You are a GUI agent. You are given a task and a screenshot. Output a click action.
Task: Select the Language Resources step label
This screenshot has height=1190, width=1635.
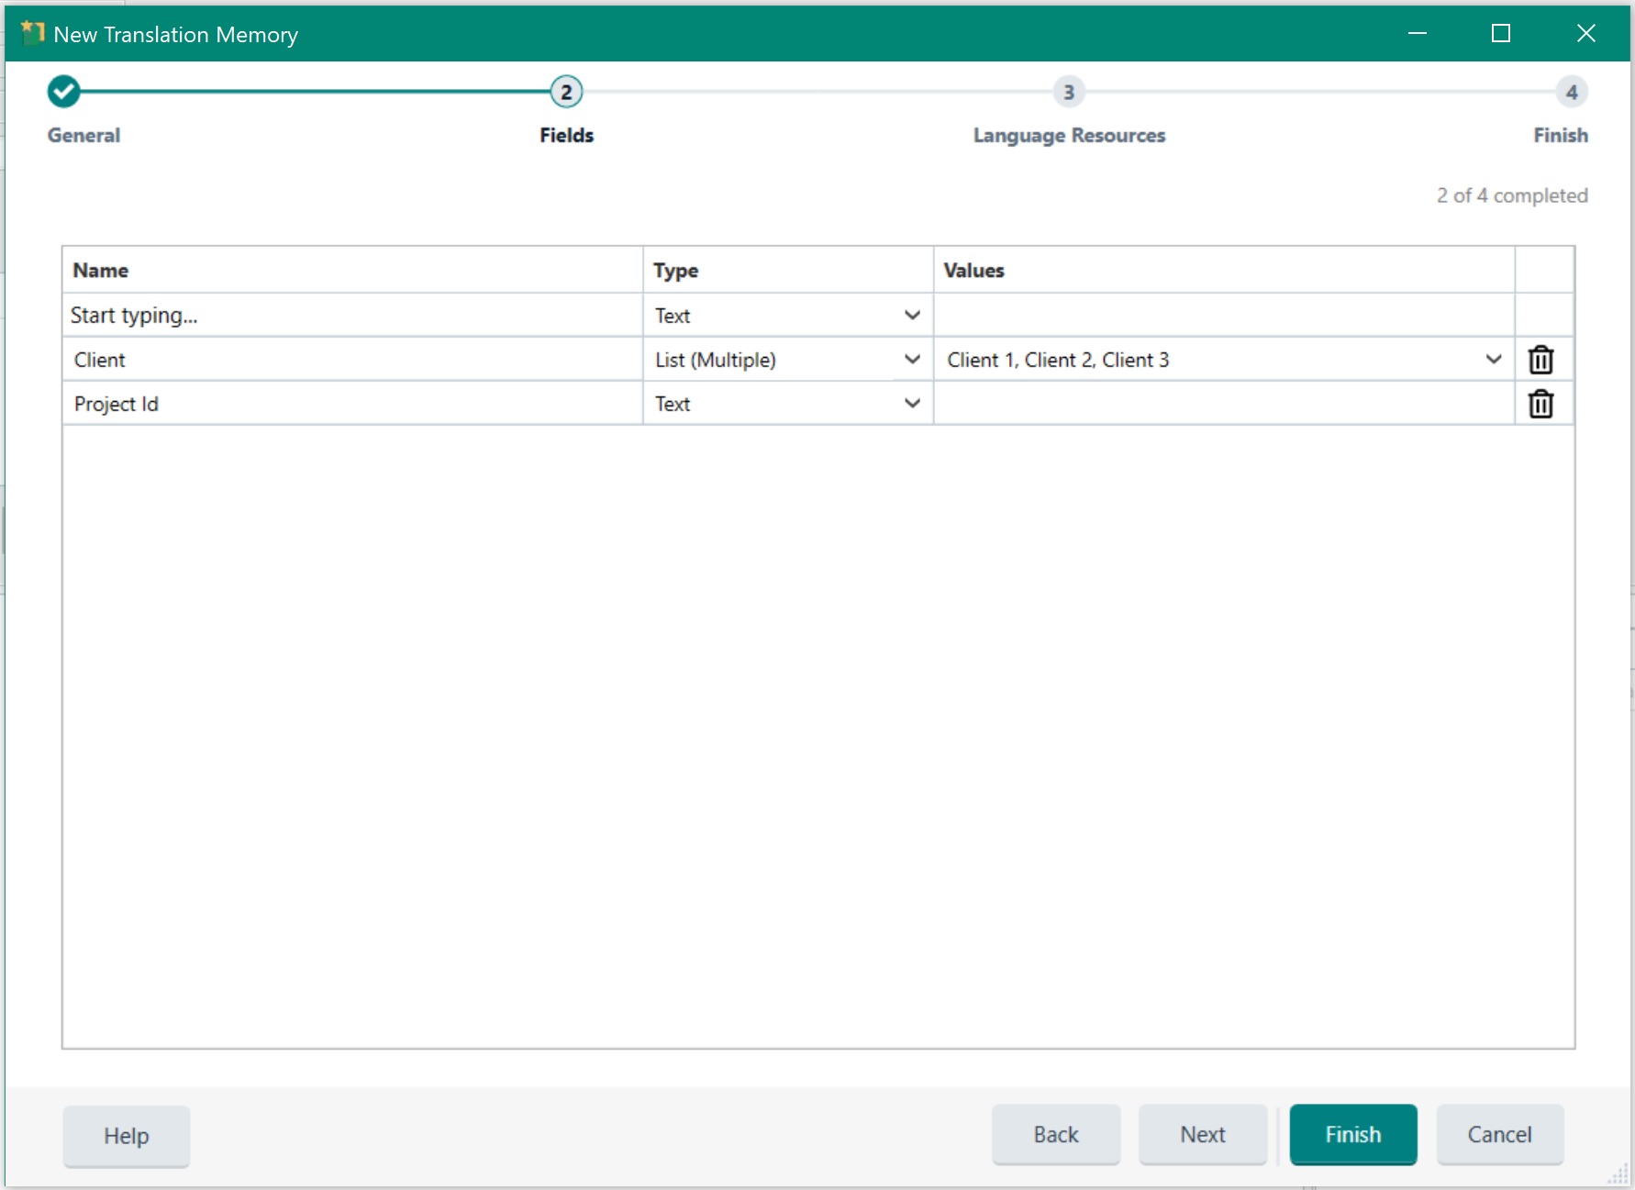click(x=1069, y=136)
